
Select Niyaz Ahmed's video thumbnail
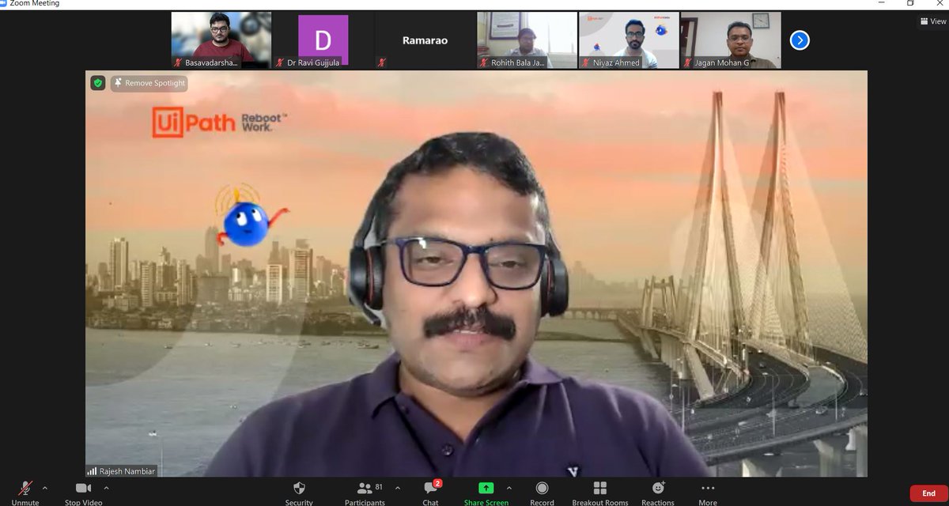[x=629, y=40]
